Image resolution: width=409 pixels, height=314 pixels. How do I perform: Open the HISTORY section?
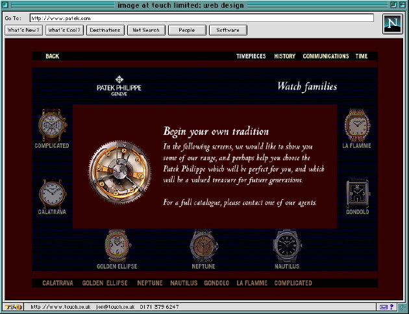[284, 56]
